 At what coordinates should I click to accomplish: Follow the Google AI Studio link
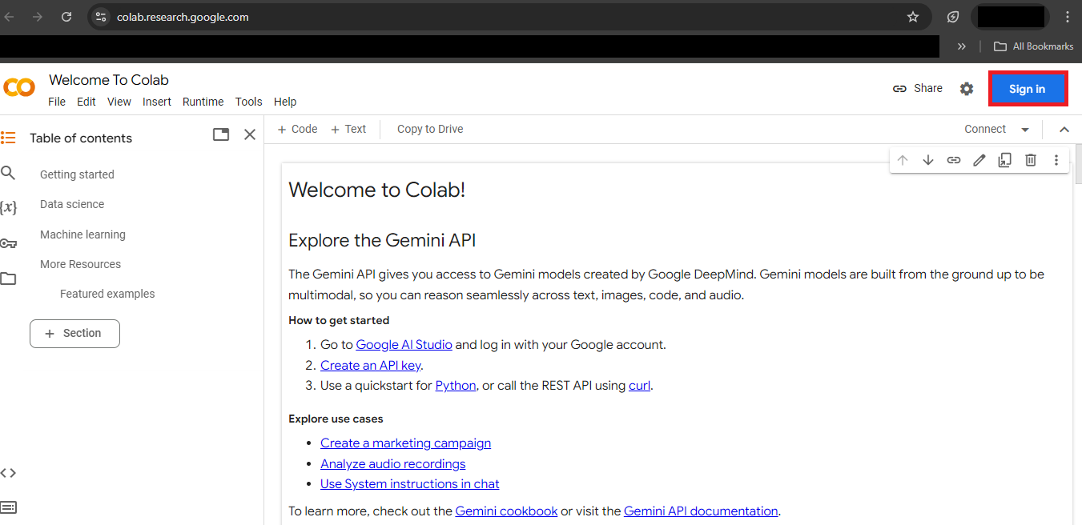[x=404, y=345]
